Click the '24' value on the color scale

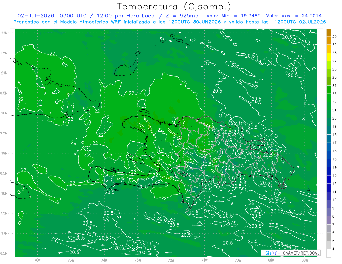click(335, 85)
